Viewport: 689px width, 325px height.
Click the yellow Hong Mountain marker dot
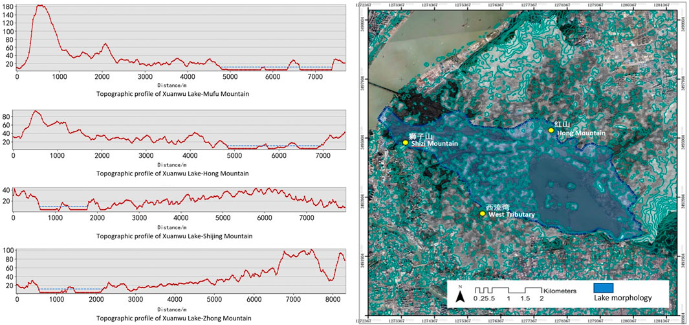coord(551,130)
